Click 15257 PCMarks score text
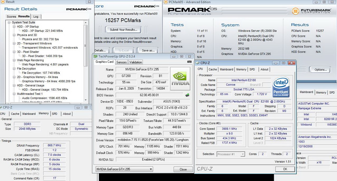This screenshot has height=181, width=337. coord(123,20)
